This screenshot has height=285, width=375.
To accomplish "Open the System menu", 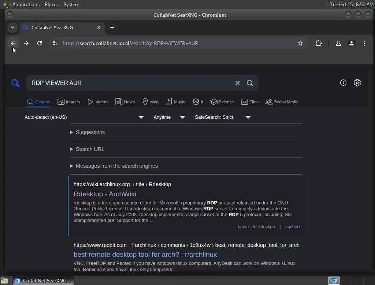I will pos(71,4).
